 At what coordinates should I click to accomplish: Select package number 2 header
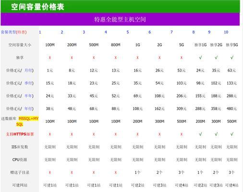pyautogui.click(x=62, y=32)
